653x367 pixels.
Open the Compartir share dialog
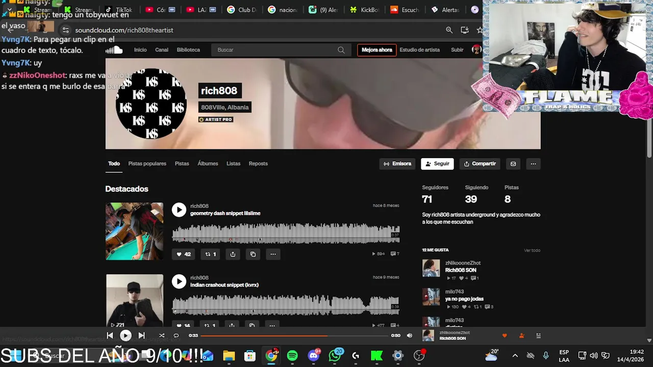pos(480,164)
